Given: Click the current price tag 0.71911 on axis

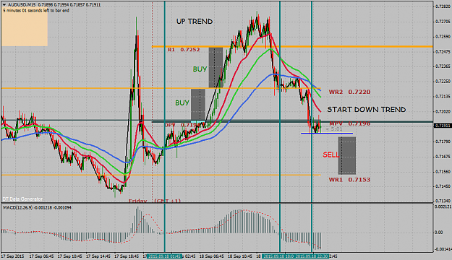Looking at the screenshot, I should (x=442, y=126).
